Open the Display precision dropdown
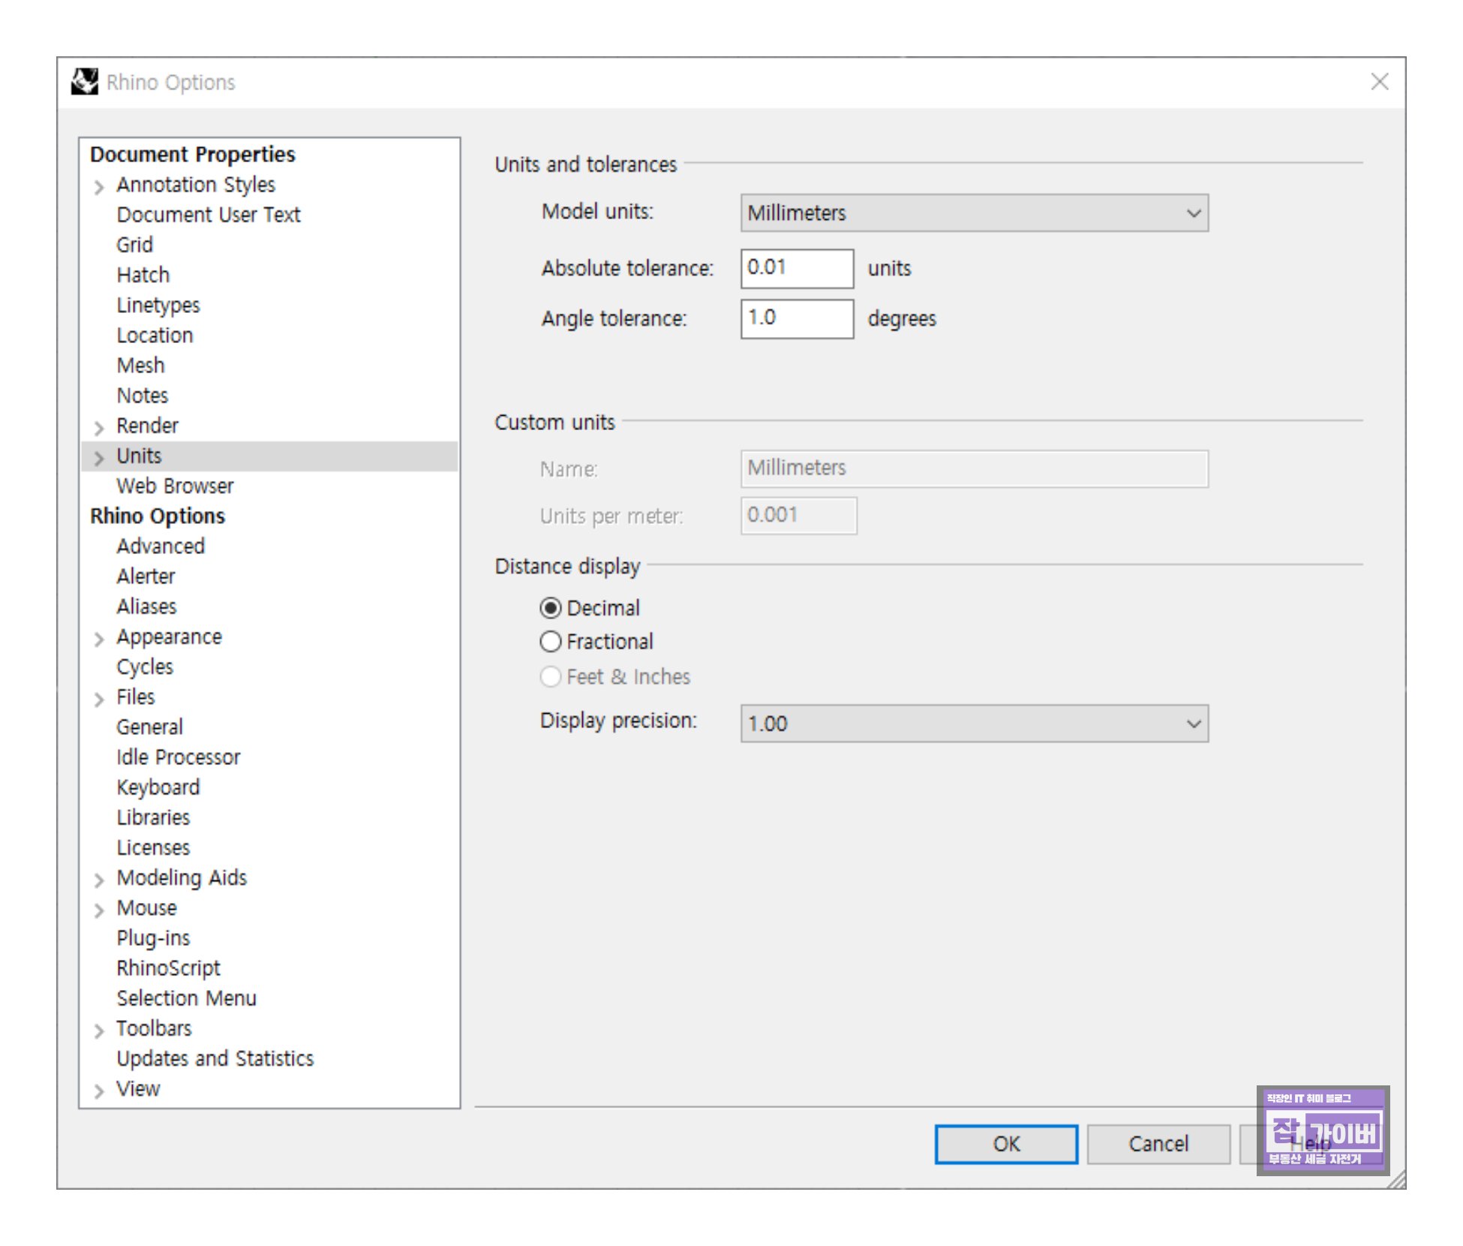 973,724
